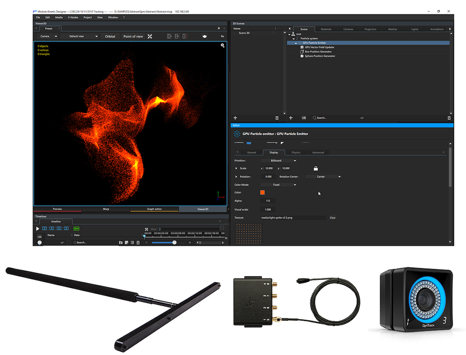
Task: Switch to the Physics tab
Action: tap(296, 153)
